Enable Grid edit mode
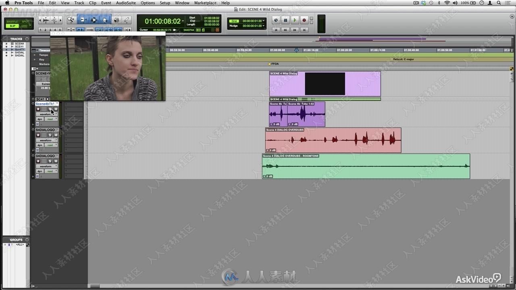The width and height of the screenshot is (516, 290). 25,26
